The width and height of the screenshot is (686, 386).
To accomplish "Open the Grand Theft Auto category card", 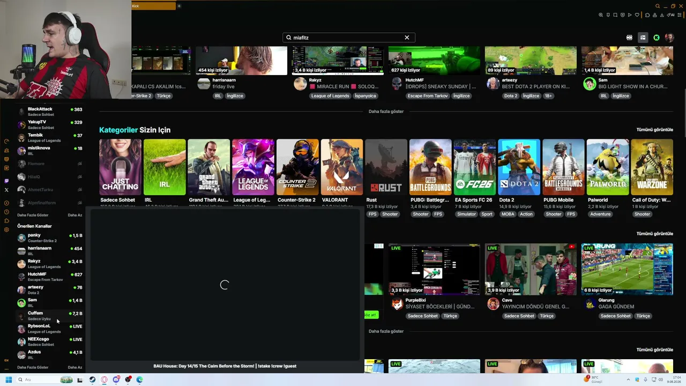I will pos(209,167).
